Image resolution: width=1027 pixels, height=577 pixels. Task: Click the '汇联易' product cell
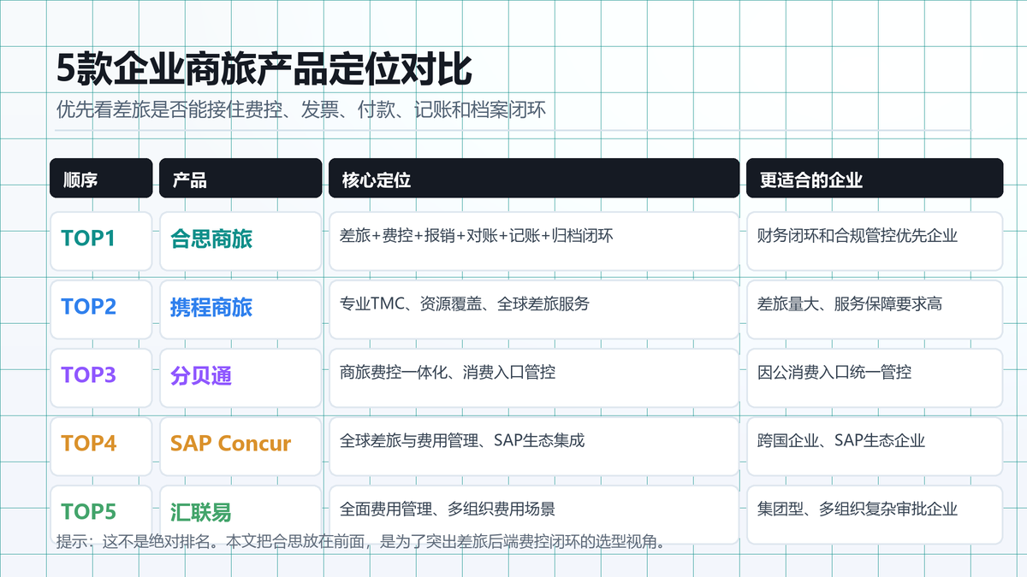point(240,515)
